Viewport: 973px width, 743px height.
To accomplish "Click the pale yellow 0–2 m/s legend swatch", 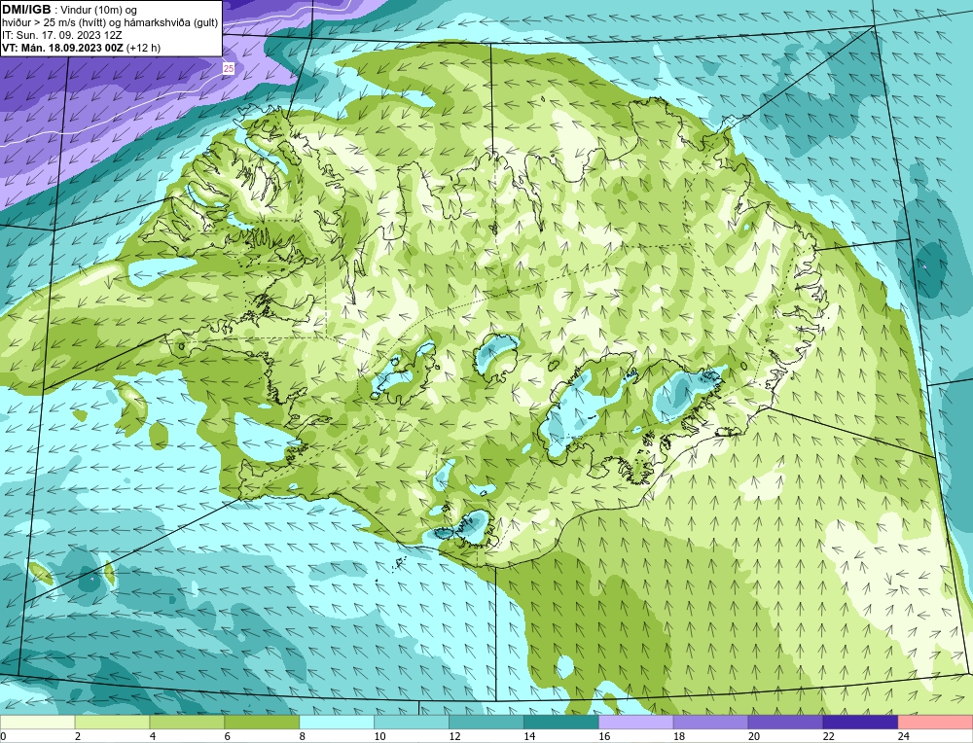I will [37, 722].
